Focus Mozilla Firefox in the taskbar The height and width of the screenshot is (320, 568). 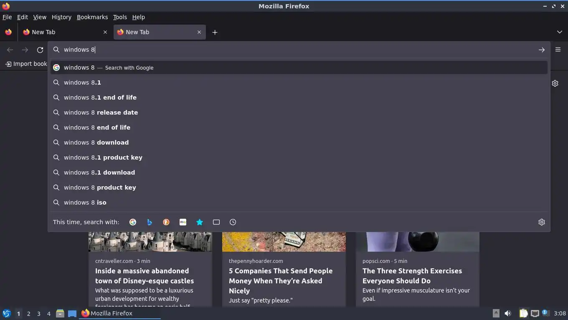click(x=120, y=313)
